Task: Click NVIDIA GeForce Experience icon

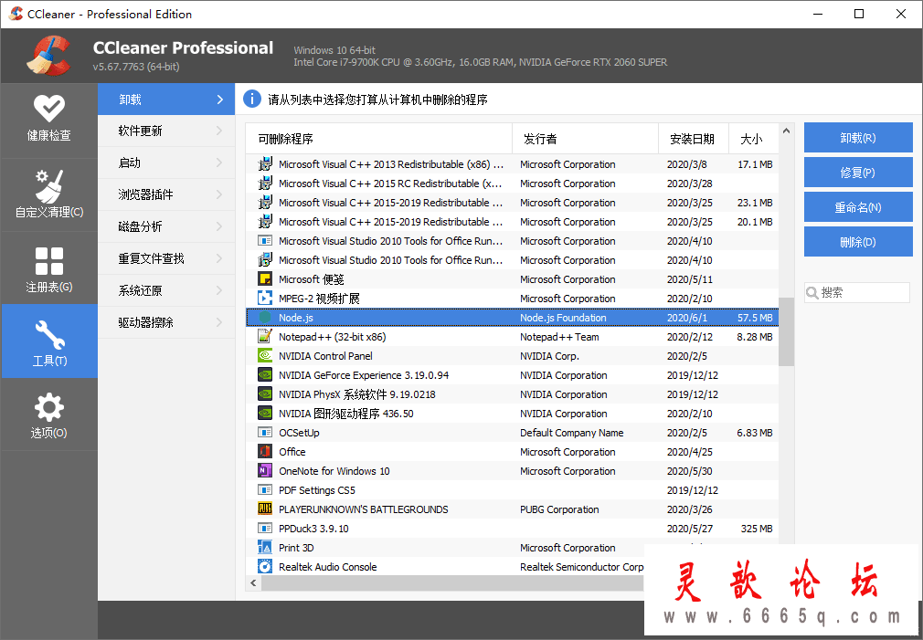Action: [x=265, y=374]
